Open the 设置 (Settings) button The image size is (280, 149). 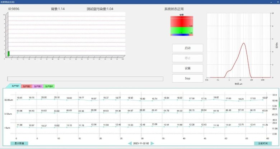[187, 68]
